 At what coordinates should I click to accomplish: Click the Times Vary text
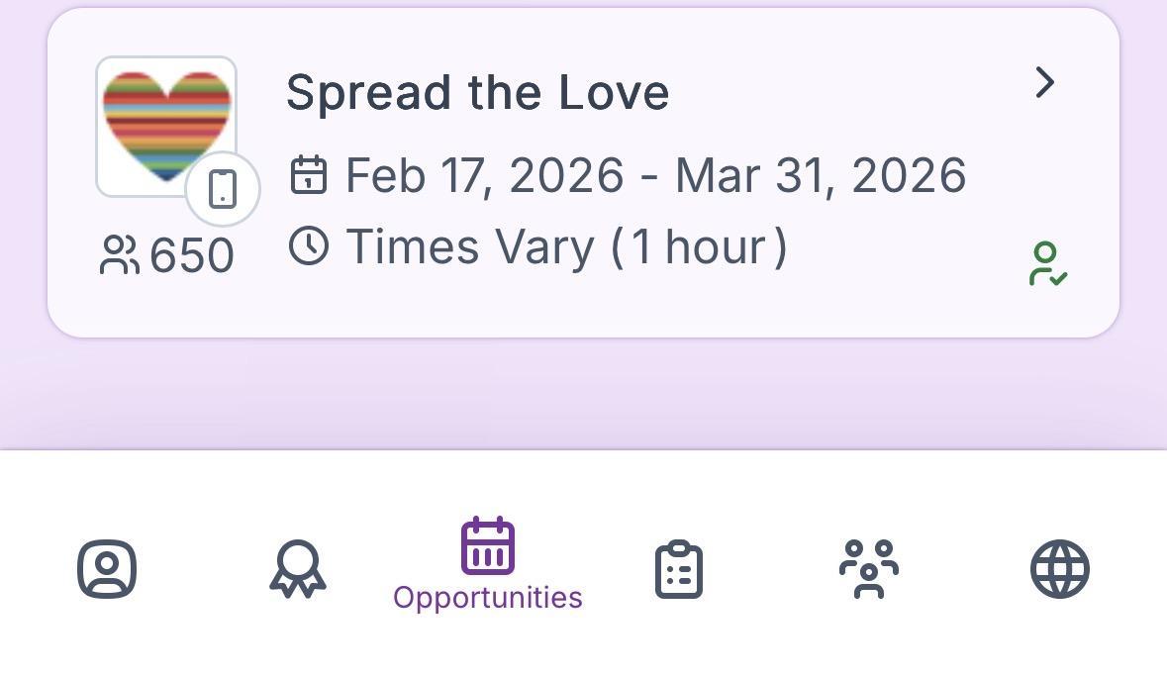point(469,246)
